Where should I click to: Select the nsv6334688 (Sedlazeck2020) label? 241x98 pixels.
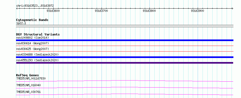[37, 55]
